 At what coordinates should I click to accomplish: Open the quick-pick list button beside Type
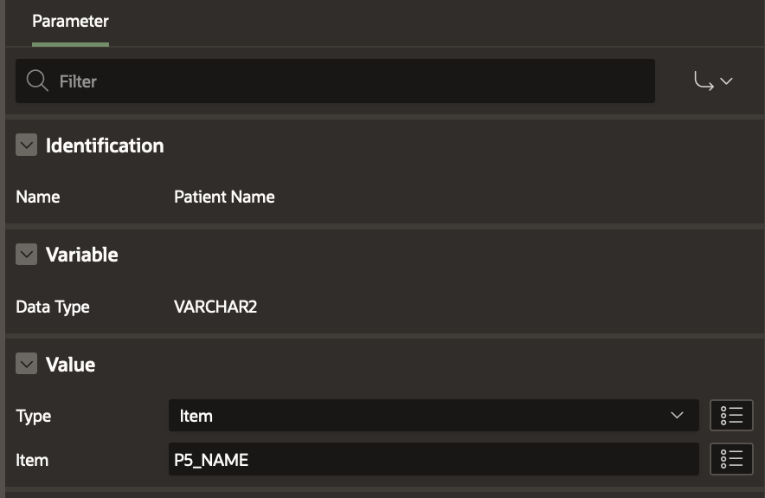(x=731, y=416)
